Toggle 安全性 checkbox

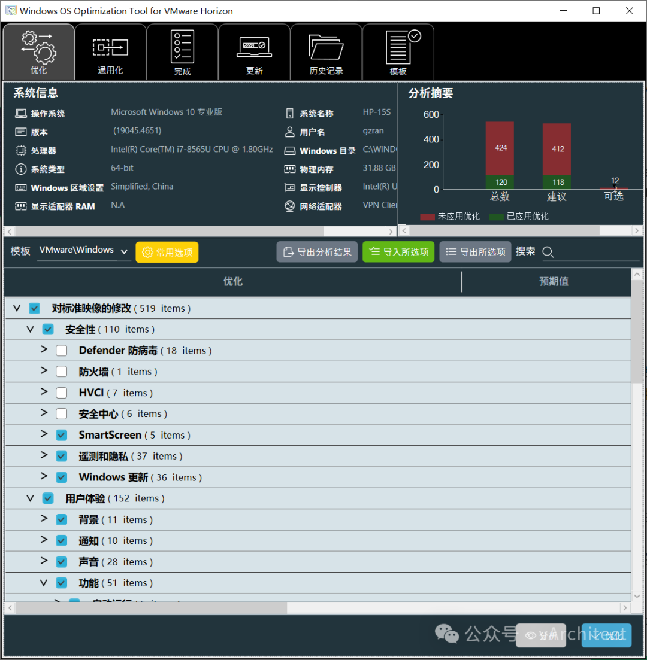pyautogui.click(x=48, y=329)
